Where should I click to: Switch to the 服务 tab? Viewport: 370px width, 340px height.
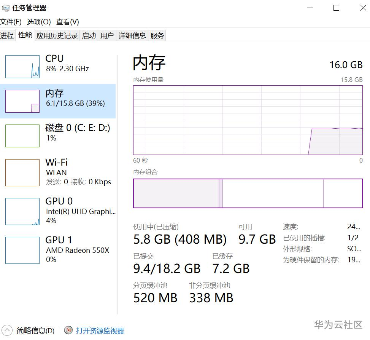157,36
